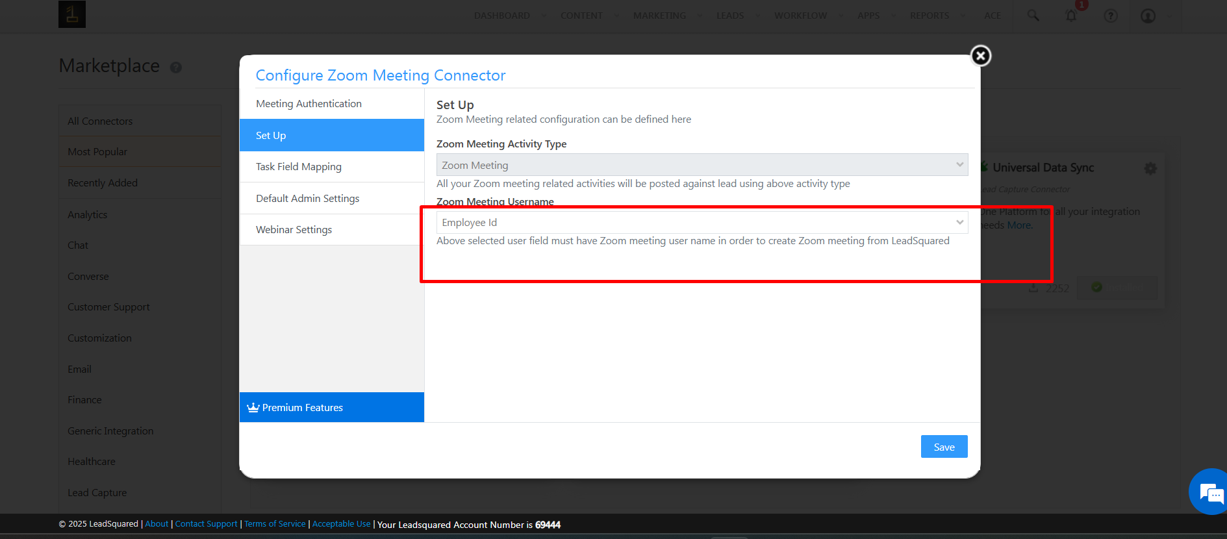Viewport: 1227px width, 539px height.
Task: Click the Configure Zoom Meeting Connector heading
Action: (381, 75)
